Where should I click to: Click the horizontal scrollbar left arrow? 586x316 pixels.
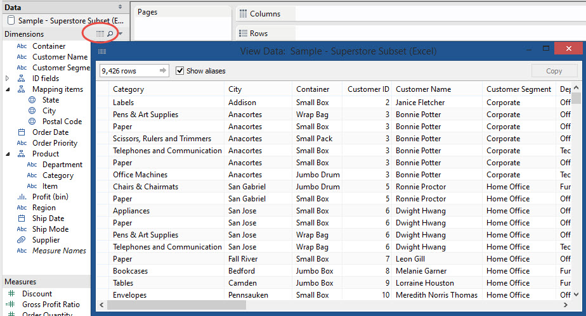[101, 305]
